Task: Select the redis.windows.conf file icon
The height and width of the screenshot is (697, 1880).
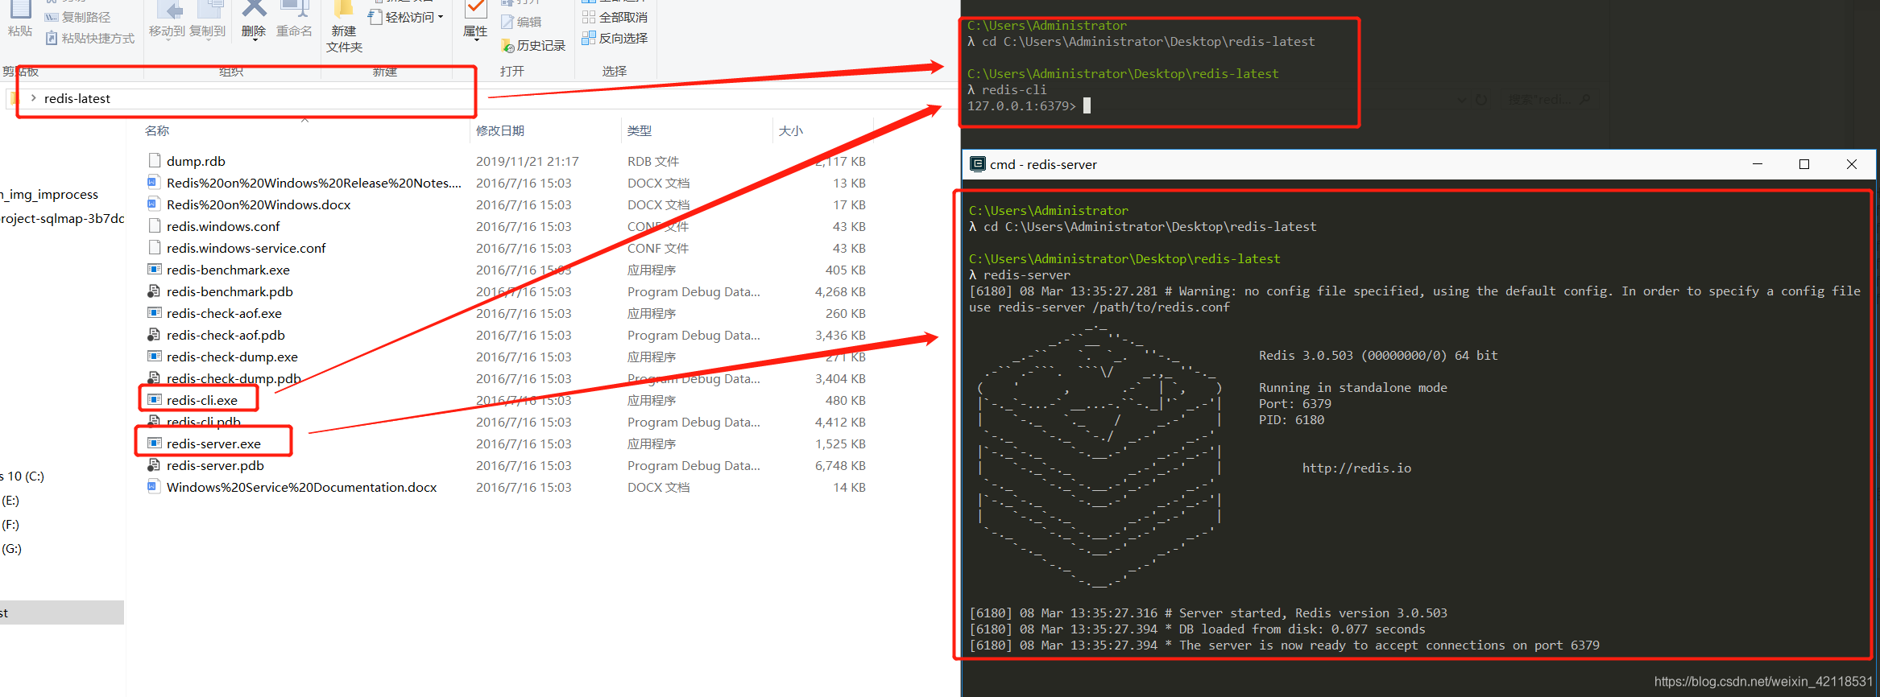Action: click(155, 226)
